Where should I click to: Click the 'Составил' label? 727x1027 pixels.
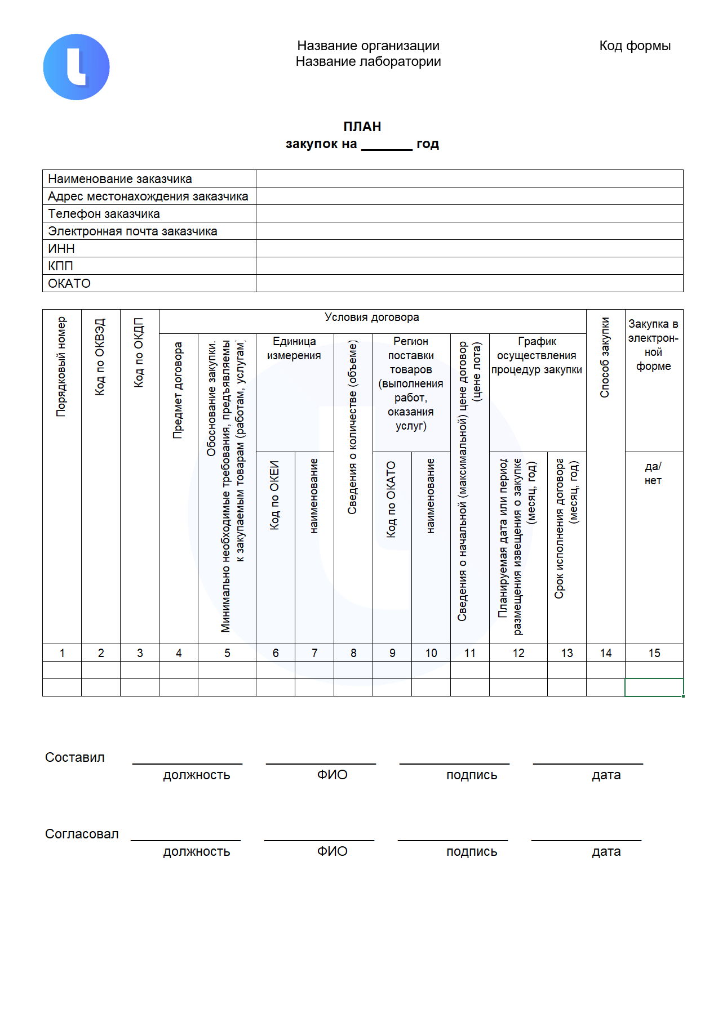tap(75, 757)
